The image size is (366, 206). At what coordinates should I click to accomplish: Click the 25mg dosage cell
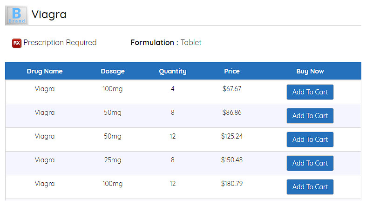[113, 160]
